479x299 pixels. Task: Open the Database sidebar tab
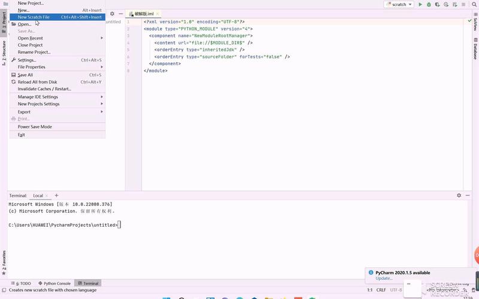tap(475, 49)
